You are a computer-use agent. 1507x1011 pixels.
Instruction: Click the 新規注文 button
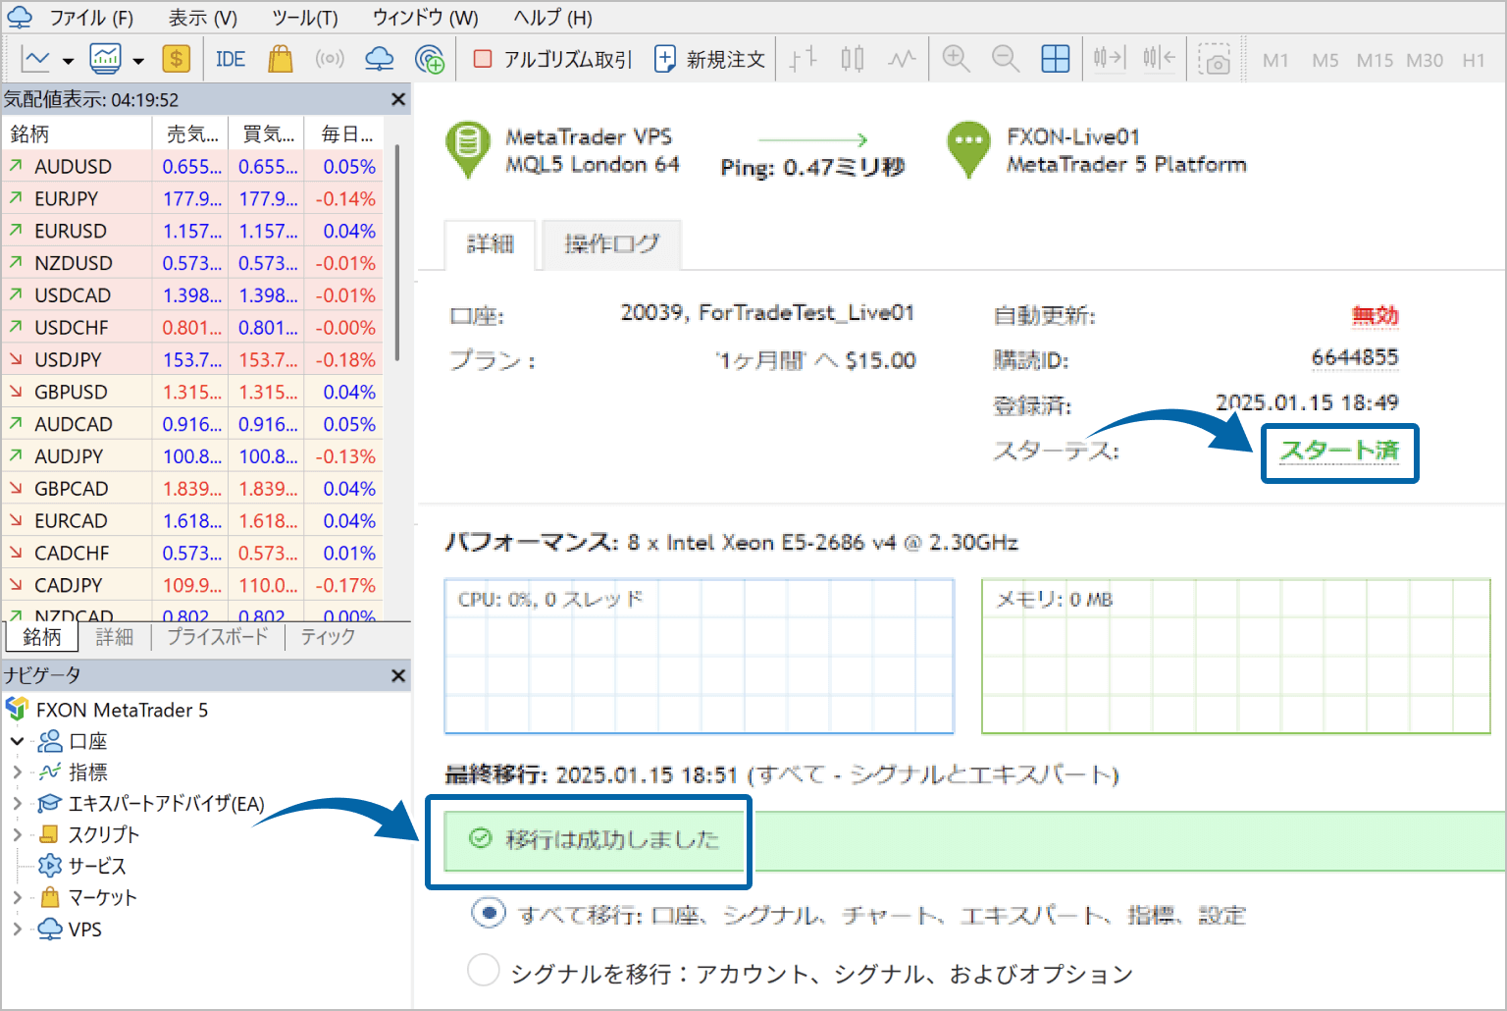(709, 60)
